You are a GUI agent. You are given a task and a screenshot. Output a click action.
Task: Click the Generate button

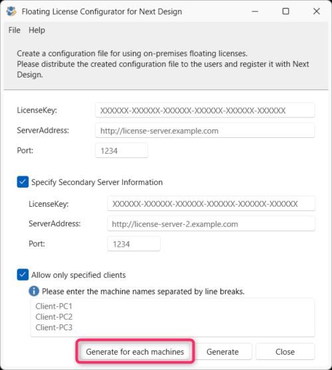tap(222, 351)
